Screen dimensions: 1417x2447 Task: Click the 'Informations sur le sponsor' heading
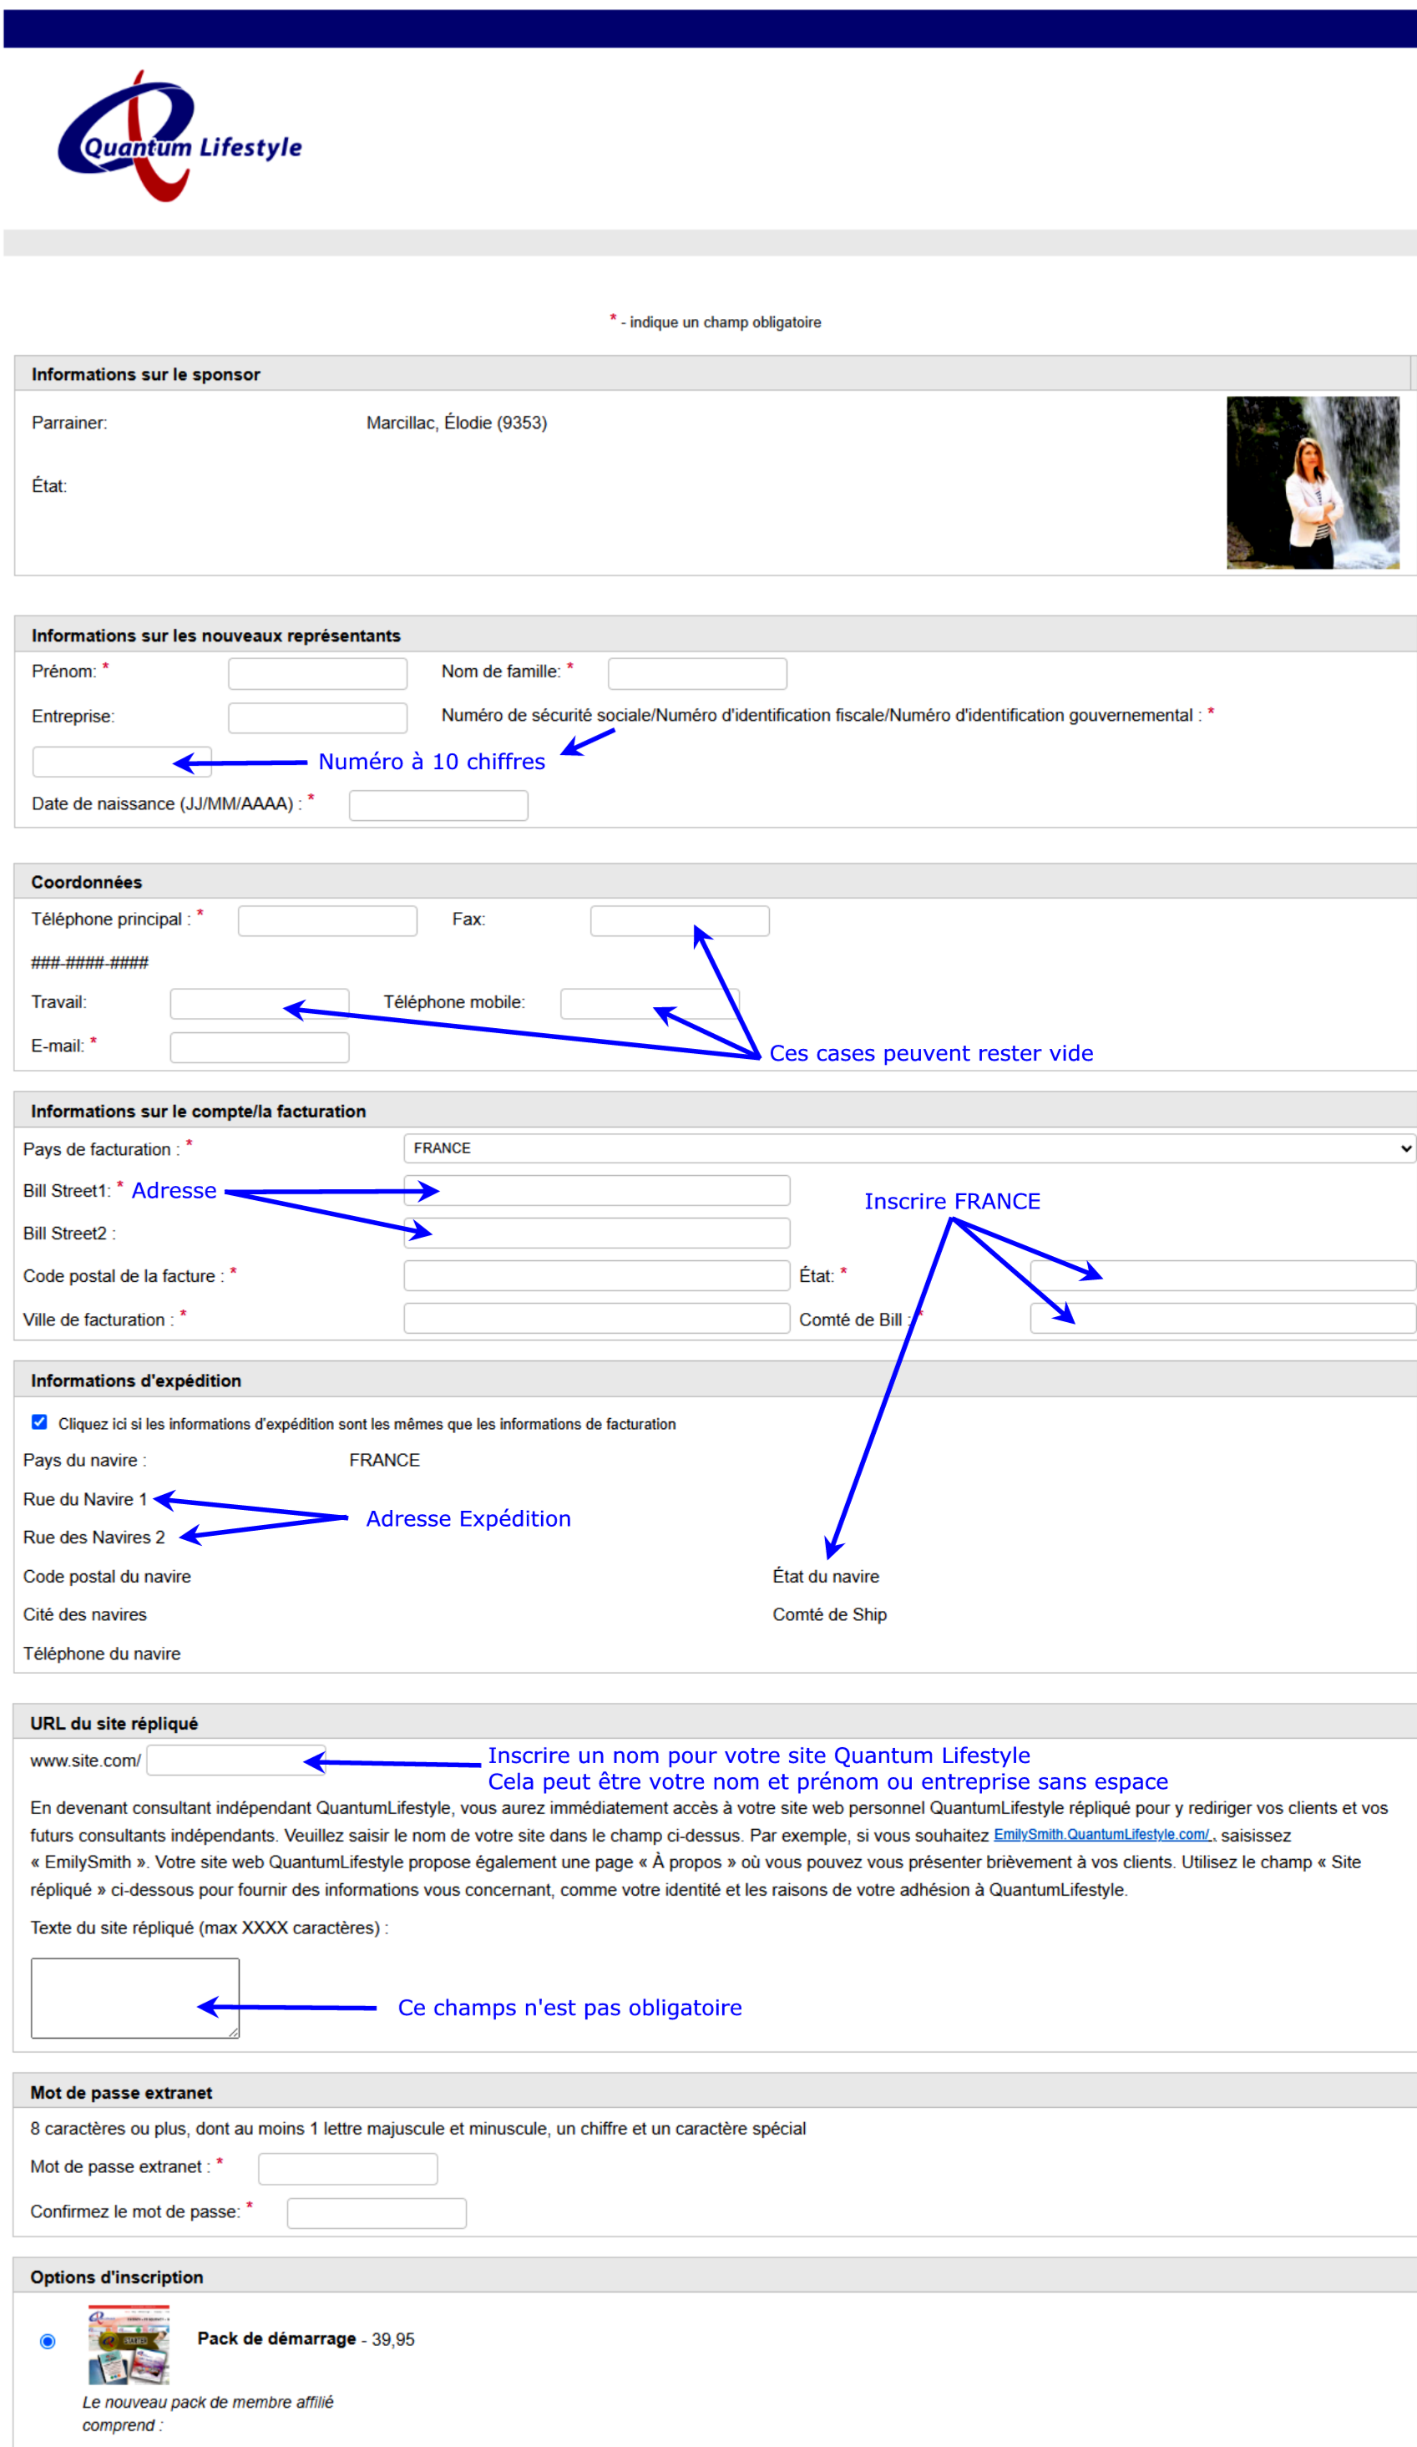point(145,374)
